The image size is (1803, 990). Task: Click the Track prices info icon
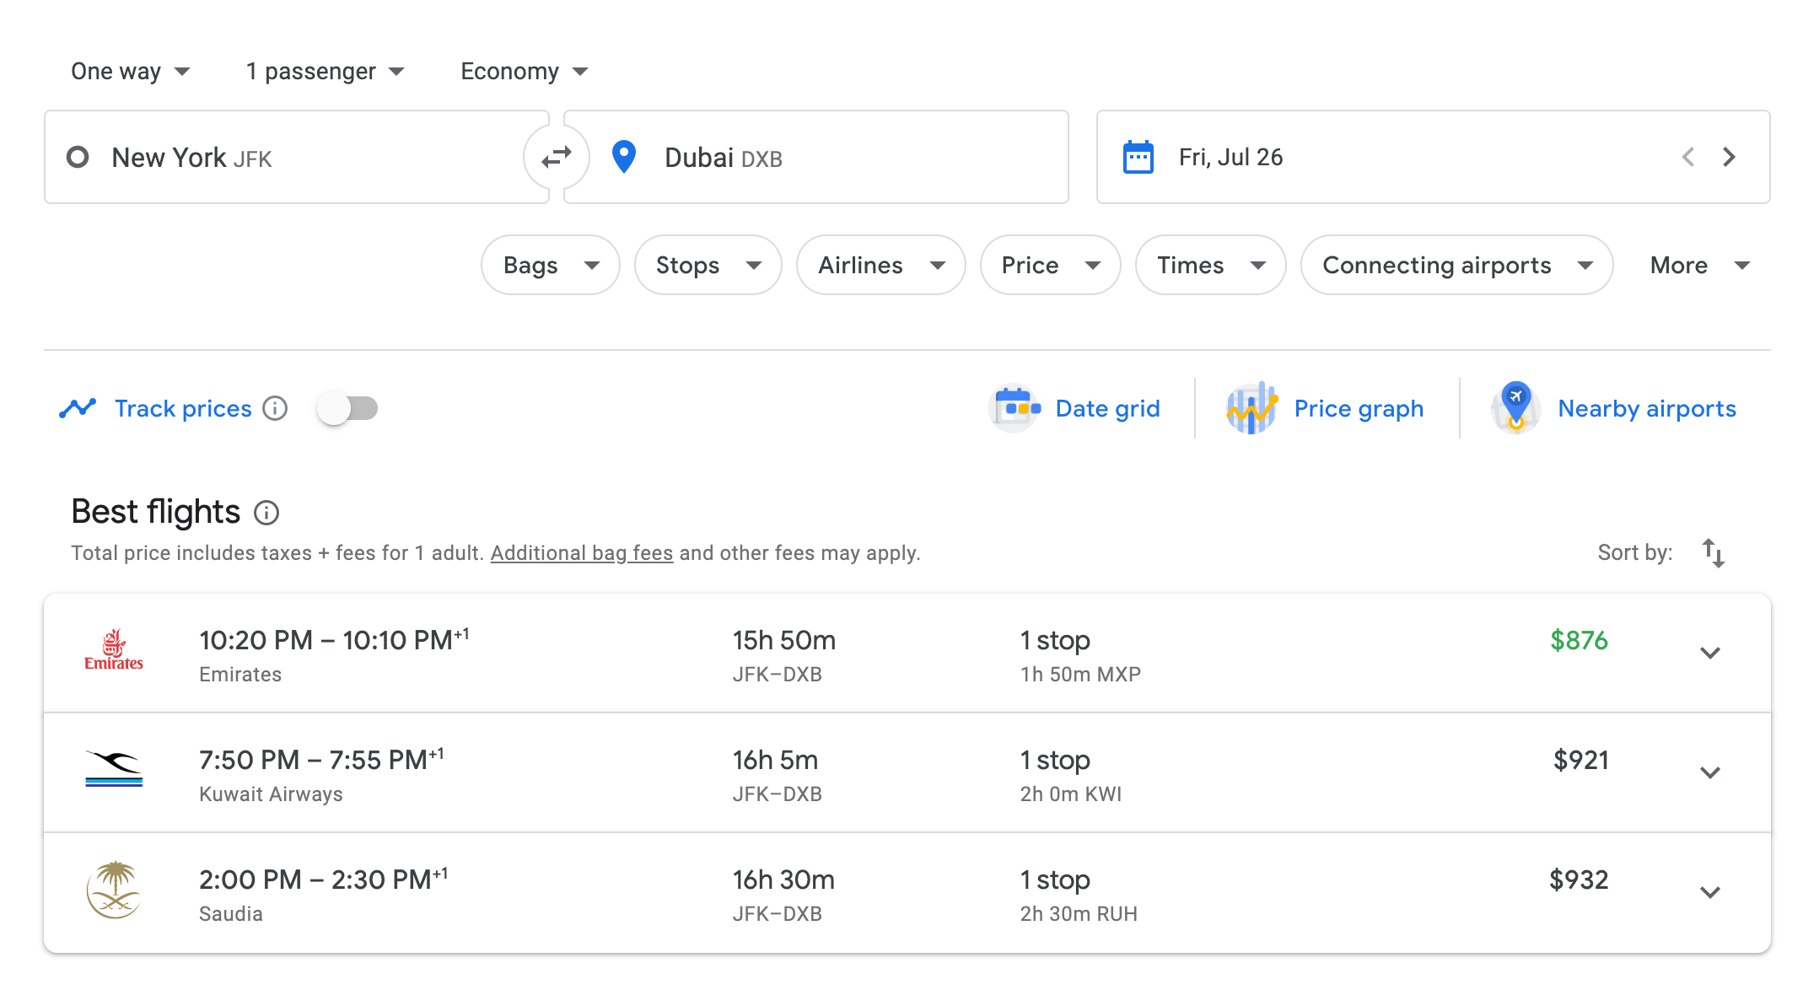tap(275, 408)
